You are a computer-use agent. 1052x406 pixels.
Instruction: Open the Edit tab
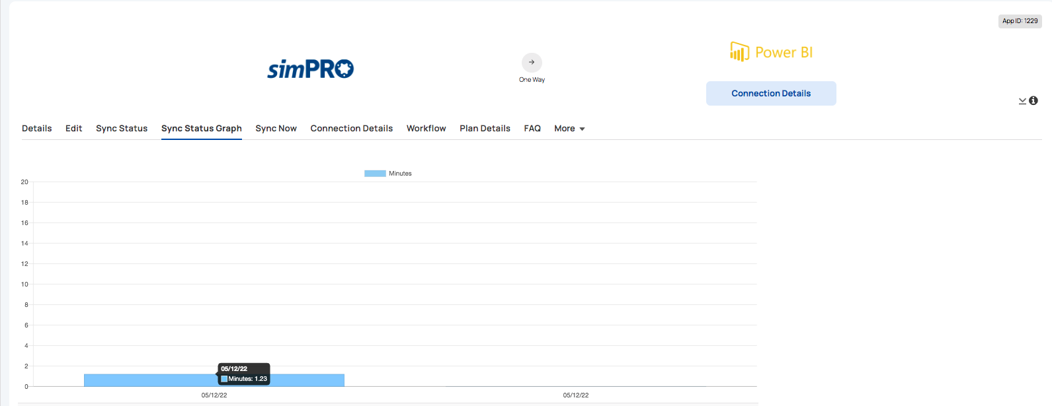point(74,128)
